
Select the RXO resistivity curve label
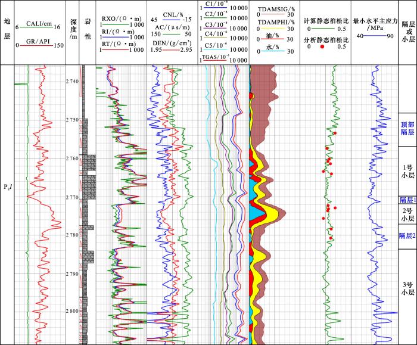[122, 18]
